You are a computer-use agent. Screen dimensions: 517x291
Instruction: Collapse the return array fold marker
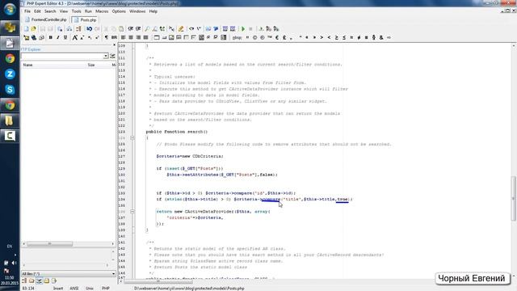coord(132,212)
